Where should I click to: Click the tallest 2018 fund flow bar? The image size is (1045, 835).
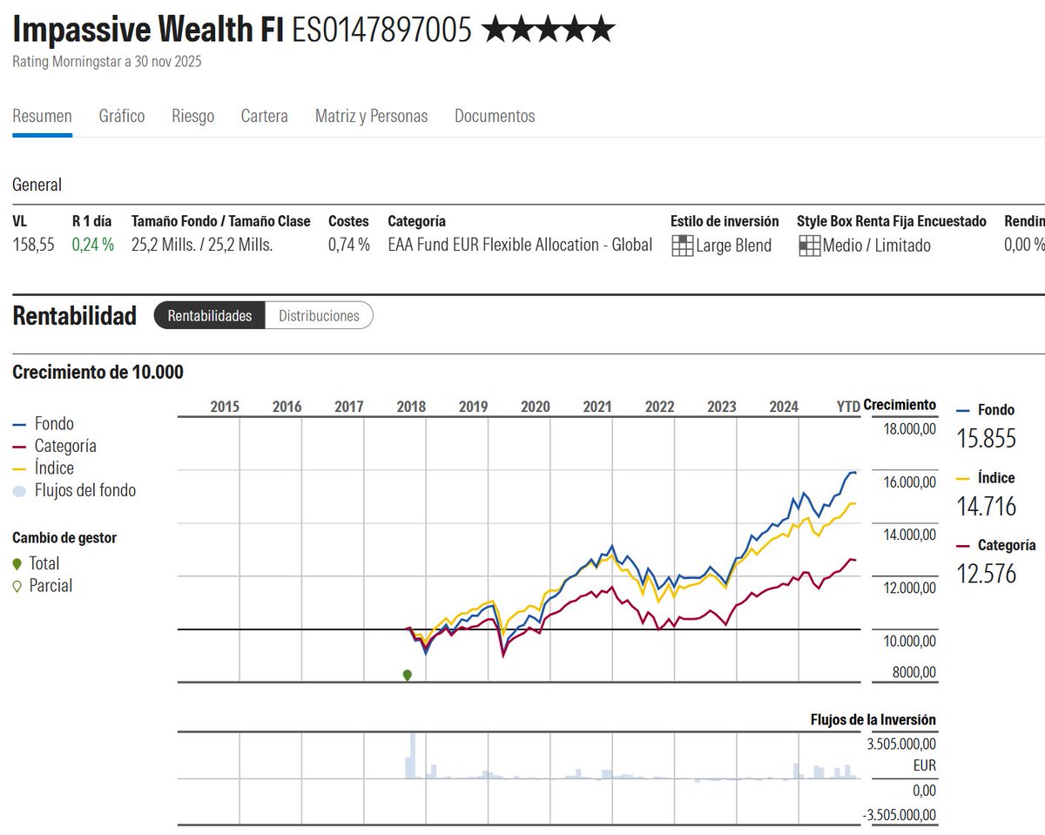pos(413,755)
